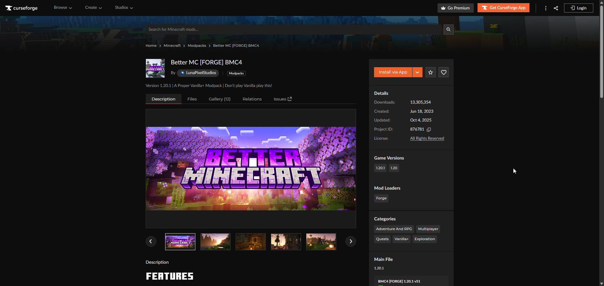Copy the Project ID with the copy icon

pos(429,129)
